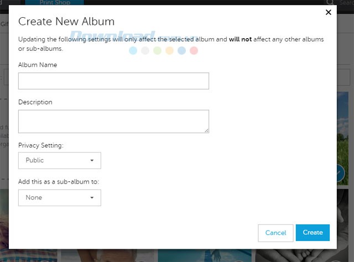Select the light blue watermark dot

tap(133, 51)
